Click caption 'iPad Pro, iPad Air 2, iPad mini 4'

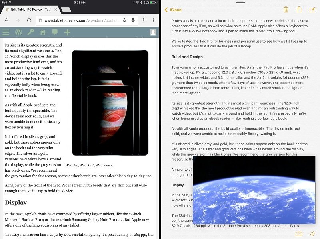click(89, 165)
